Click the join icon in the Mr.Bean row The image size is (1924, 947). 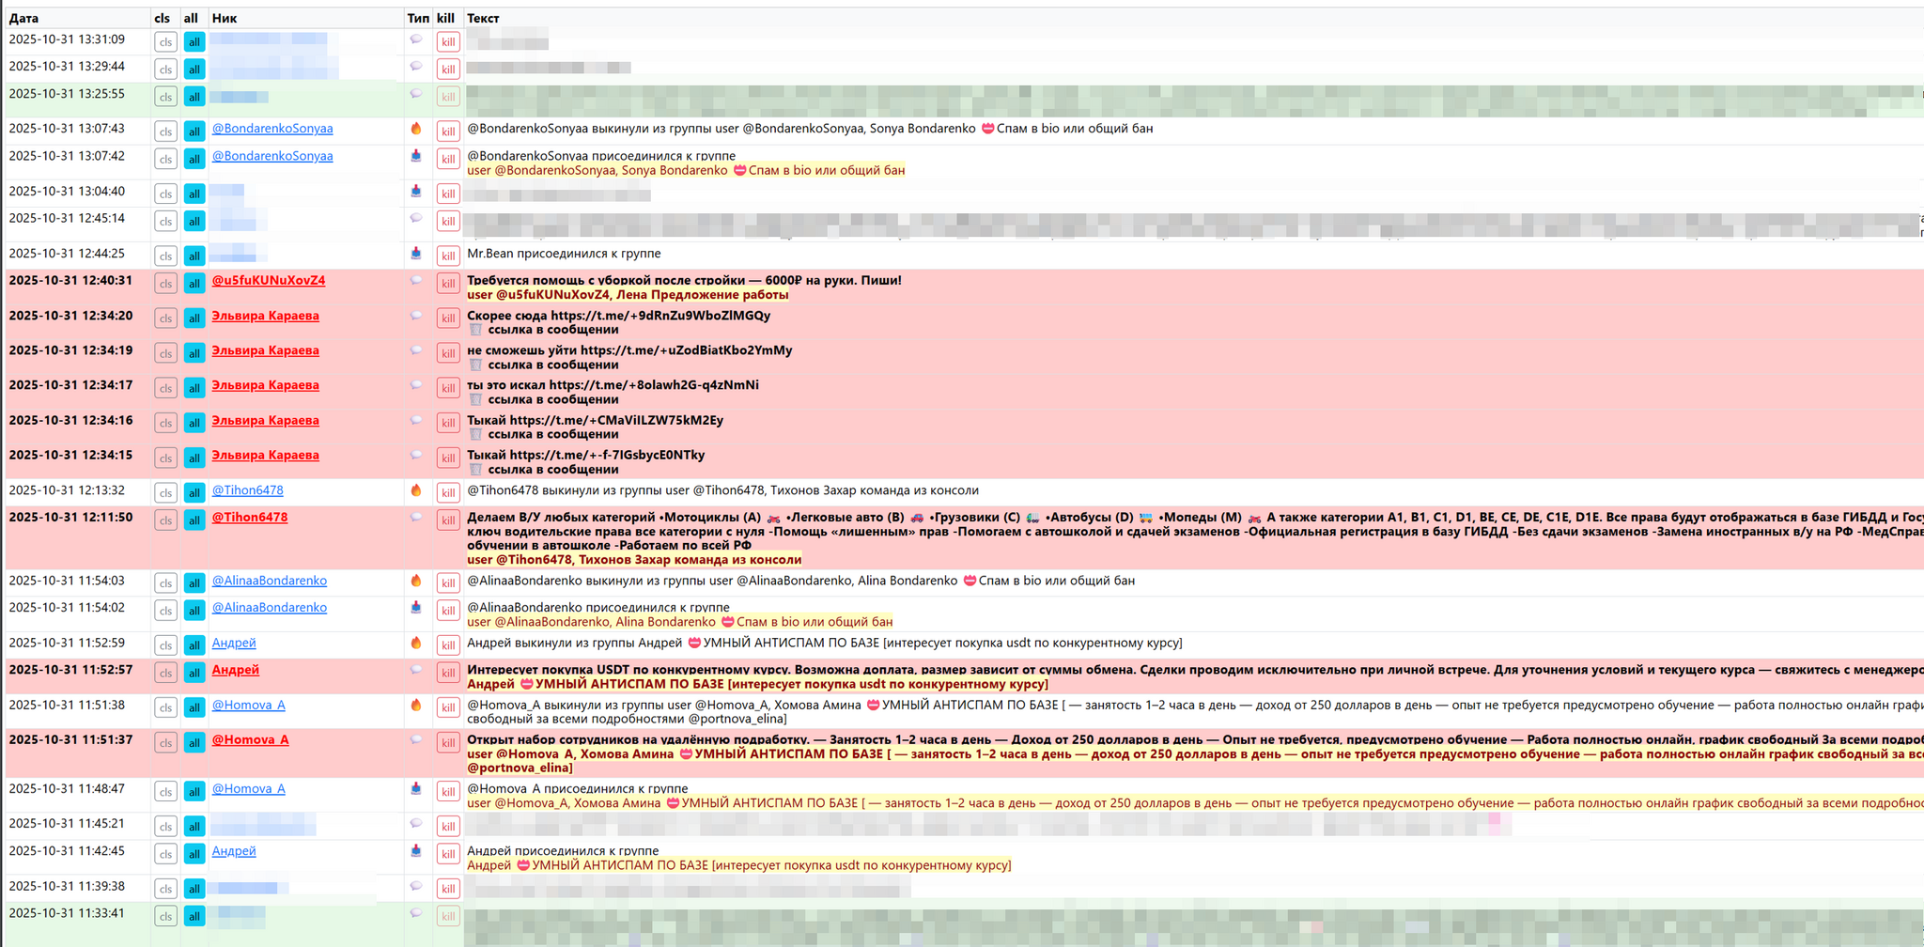tap(416, 254)
